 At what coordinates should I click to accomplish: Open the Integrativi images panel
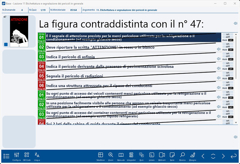click(x=131, y=156)
